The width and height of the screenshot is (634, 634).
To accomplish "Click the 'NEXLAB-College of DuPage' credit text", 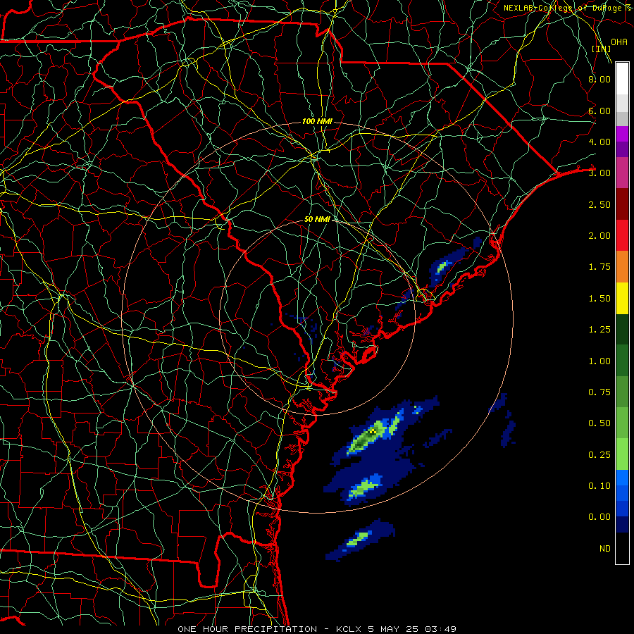I will 563,8.
